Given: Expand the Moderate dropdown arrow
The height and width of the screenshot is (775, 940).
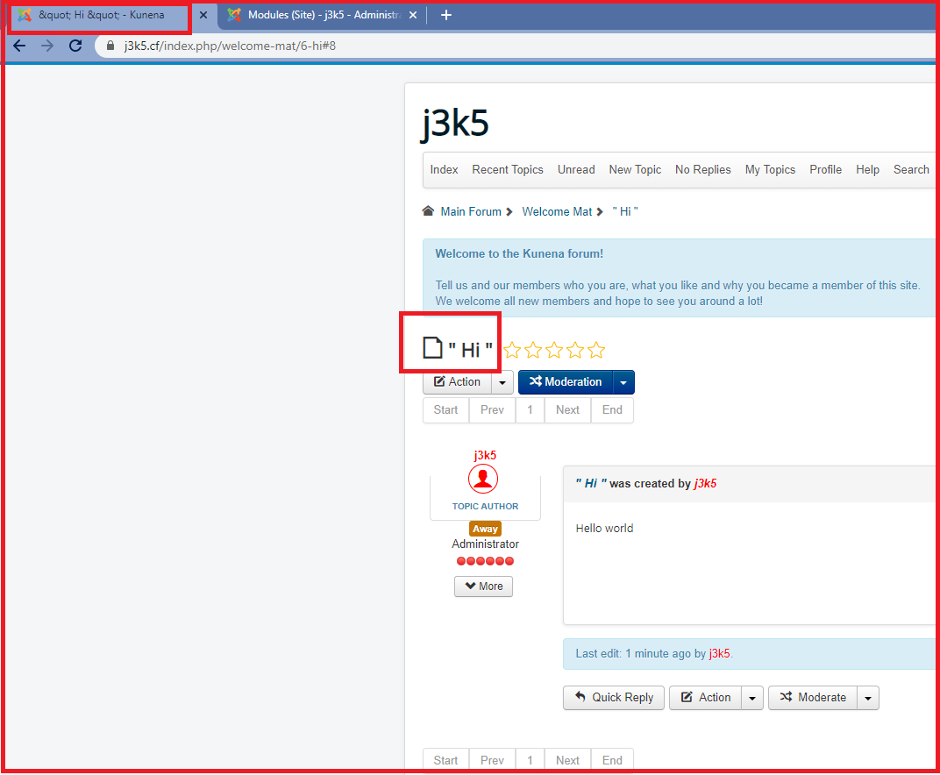Looking at the screenshot, I should pos(868,698).
